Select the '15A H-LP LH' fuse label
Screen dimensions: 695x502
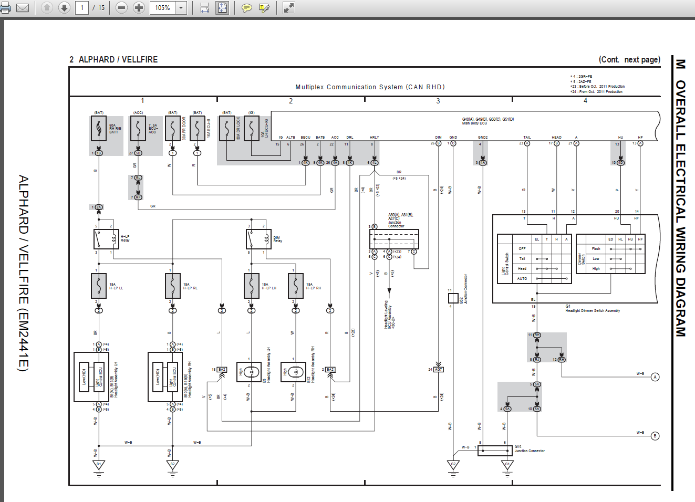pyautogui.click(x=269, y=286)
